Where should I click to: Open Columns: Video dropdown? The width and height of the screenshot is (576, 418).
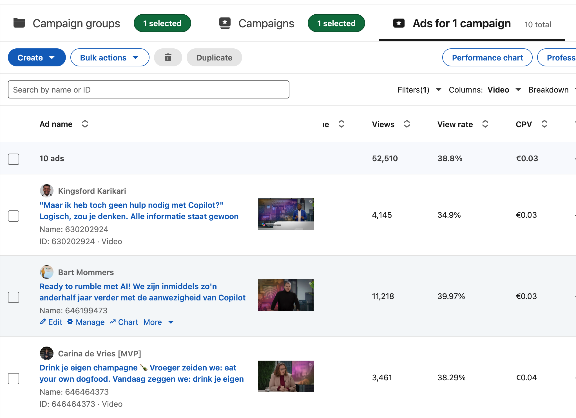(x=485, y=90)
